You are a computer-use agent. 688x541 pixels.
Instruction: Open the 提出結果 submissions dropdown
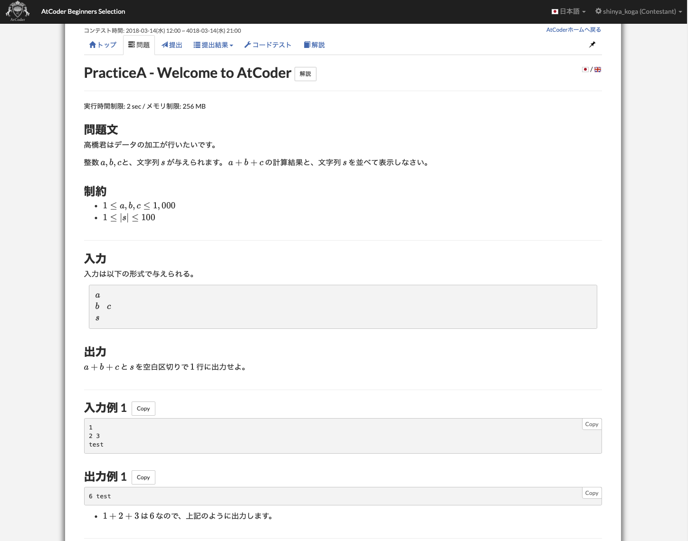pyautogui.click(x=213, y=45)
